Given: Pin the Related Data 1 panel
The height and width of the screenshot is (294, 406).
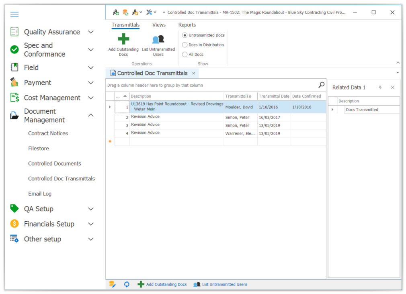Looking at the screenshot, I should pos(380,88).
